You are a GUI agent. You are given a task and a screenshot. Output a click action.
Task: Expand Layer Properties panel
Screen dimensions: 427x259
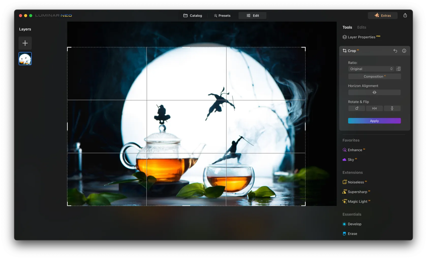(361, 37)
